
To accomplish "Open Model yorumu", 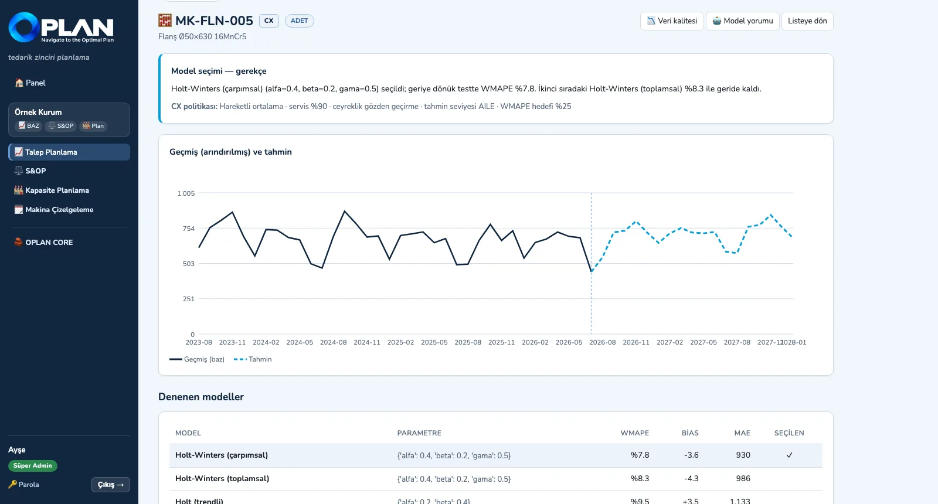I will pyautogui.click(x=743, y=21).
